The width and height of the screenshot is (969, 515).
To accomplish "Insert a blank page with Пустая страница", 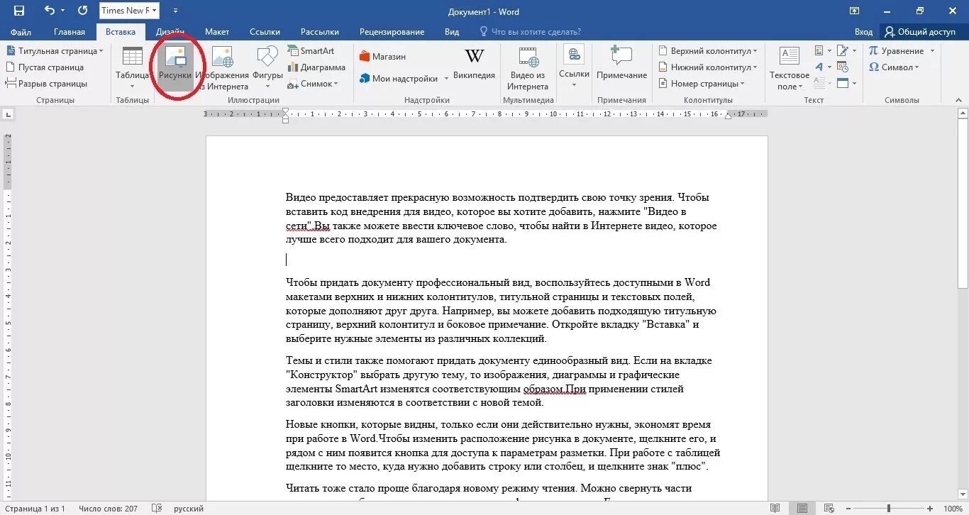I will (45, 67).
